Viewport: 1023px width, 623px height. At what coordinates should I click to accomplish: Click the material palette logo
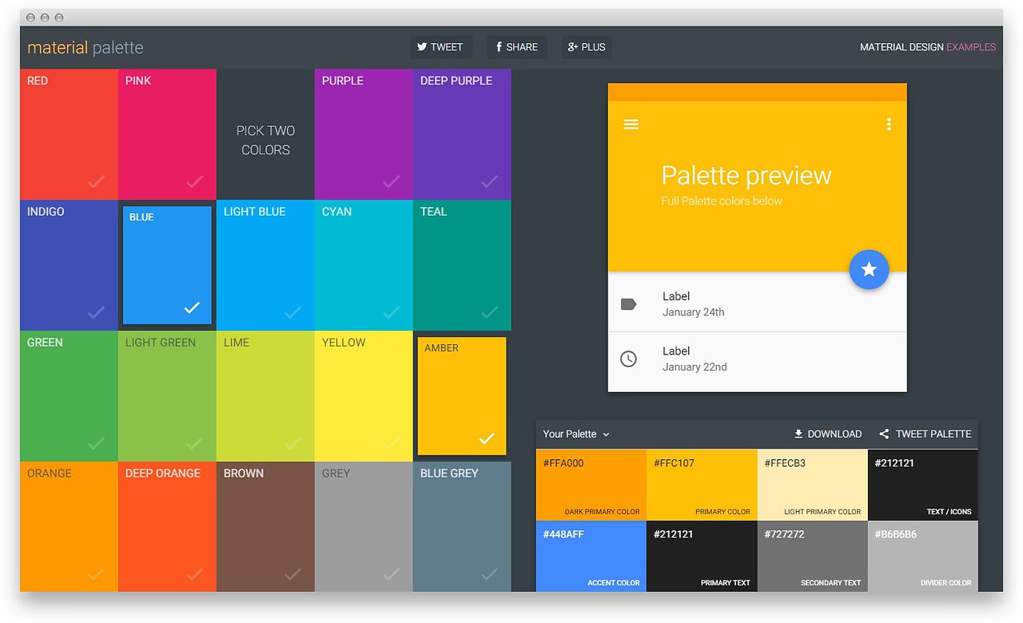(x=86, y=48)
